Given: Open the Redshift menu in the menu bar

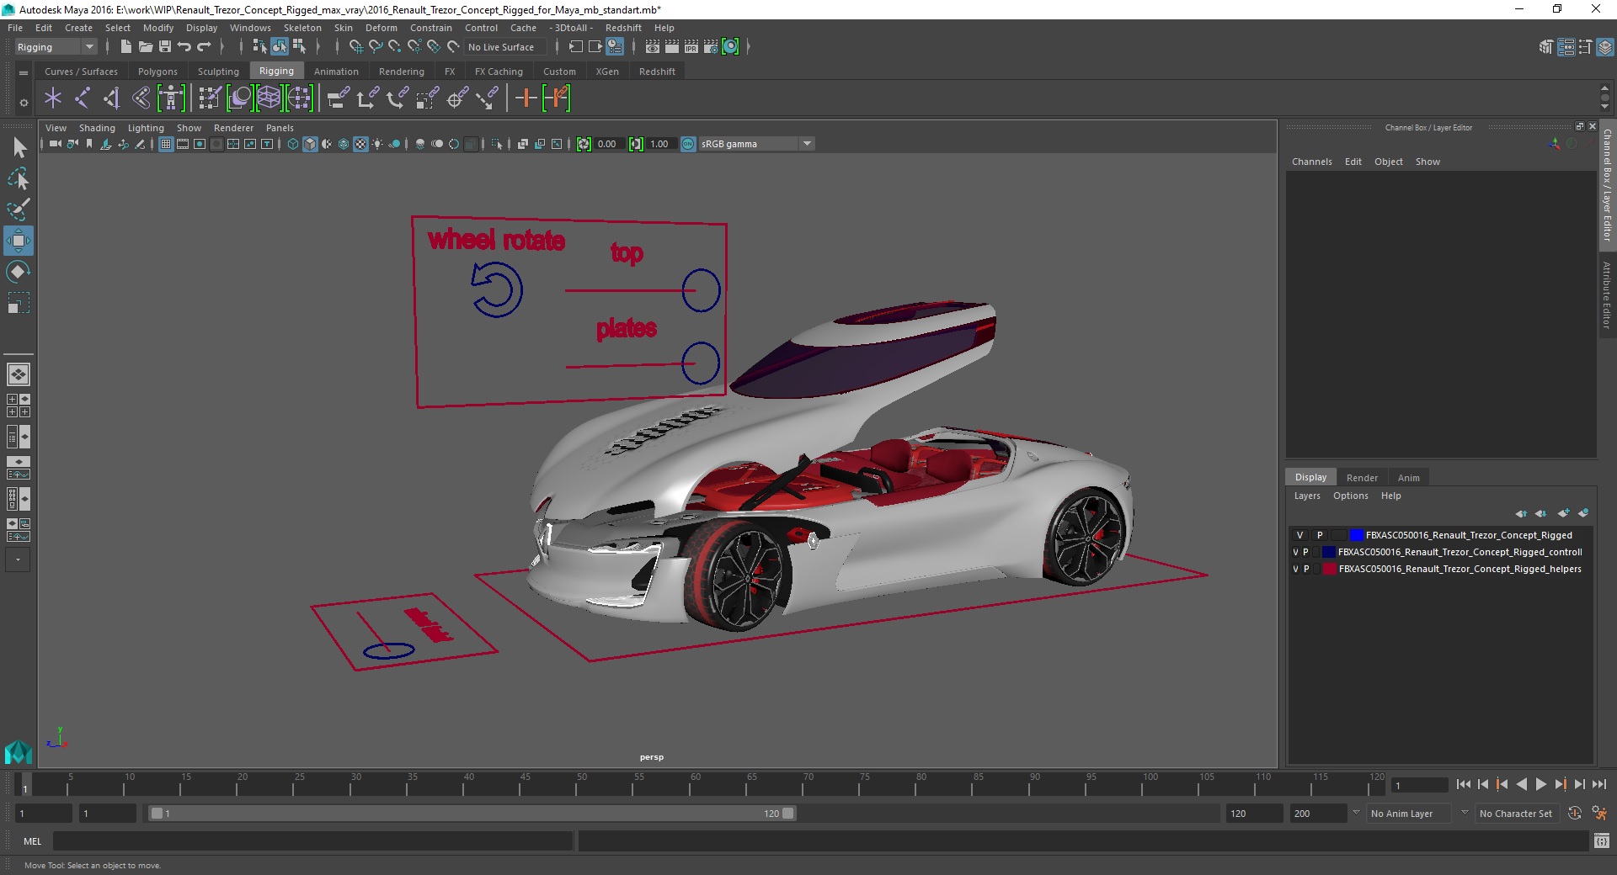Looking at the screenshot, I should coord(623,28).
